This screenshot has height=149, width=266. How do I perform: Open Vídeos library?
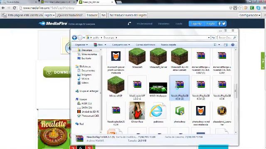click(x=85, y=83)
